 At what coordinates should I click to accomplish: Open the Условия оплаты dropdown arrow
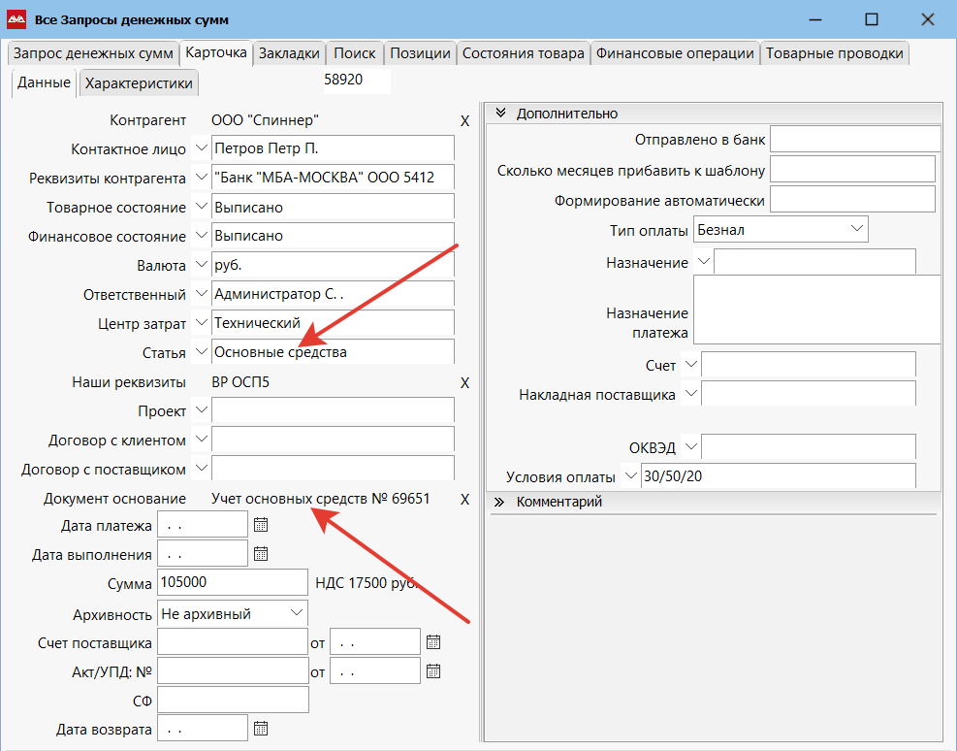tap(631, 476)
